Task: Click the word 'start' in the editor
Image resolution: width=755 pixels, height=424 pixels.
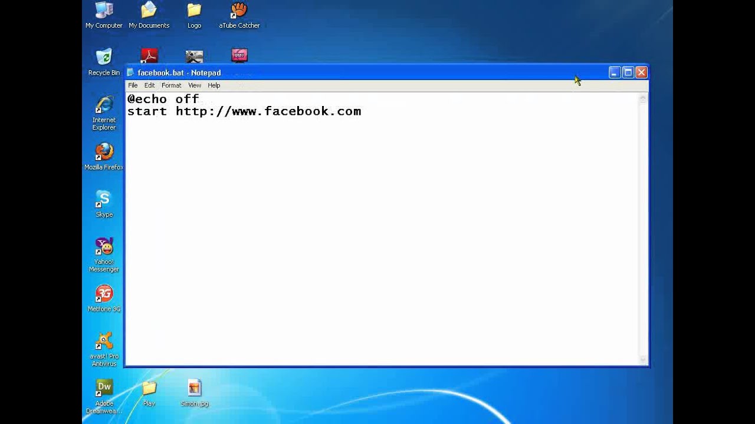Action: pyautogui.click(x=147, y=111)
